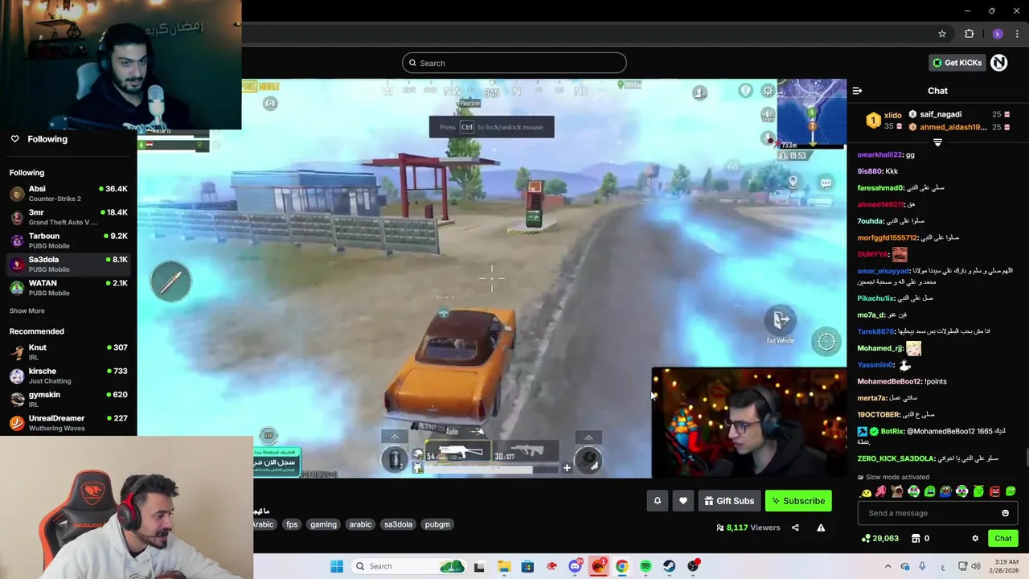Open the Chrome profile K avatar

(998, 34)
